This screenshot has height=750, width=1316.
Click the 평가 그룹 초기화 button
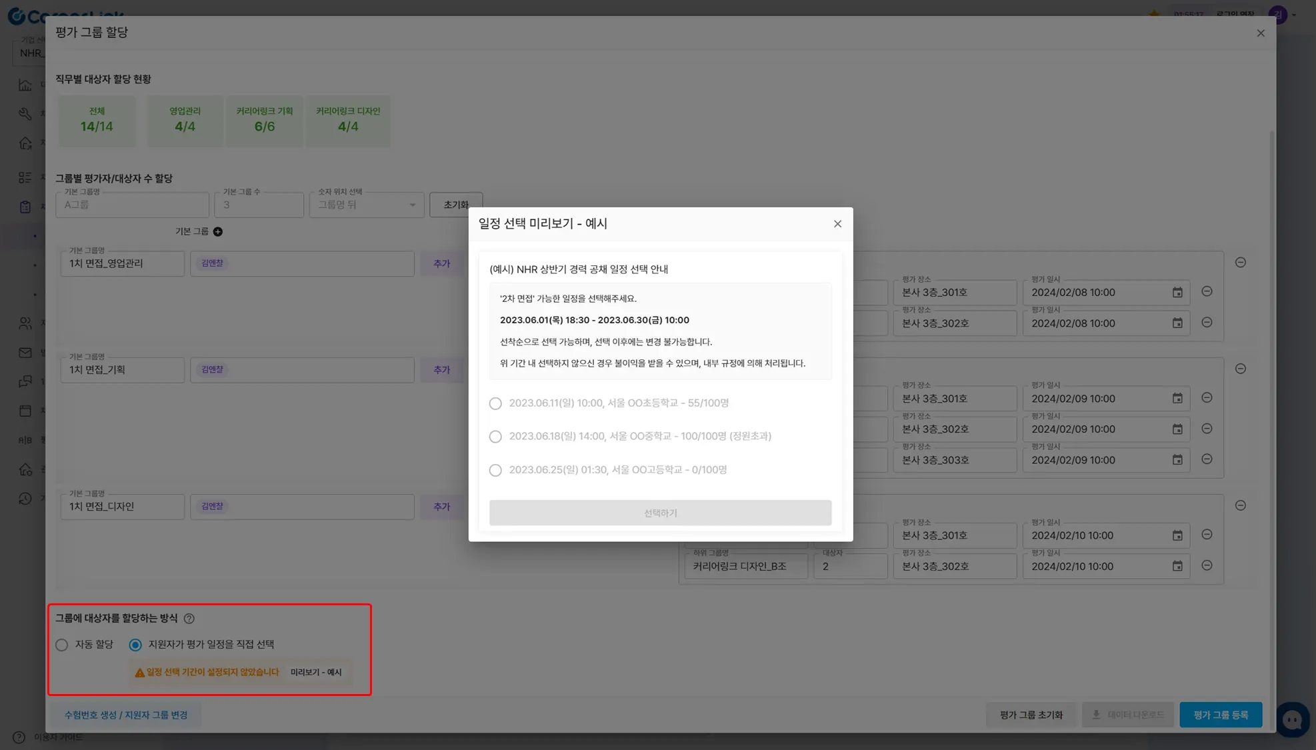(x=1031, y=715)
